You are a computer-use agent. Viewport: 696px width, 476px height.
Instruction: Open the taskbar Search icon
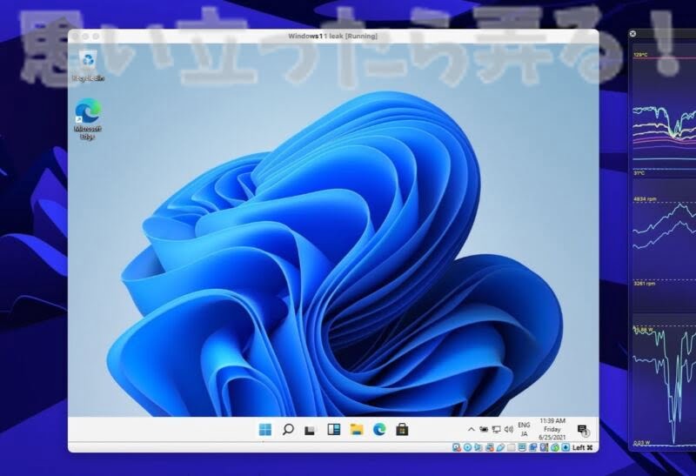coord(288,429)
